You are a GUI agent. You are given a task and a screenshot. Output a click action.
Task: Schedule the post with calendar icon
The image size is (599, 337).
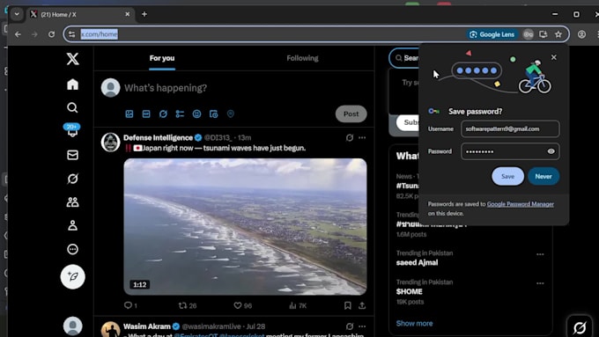(x=213, y=114)
